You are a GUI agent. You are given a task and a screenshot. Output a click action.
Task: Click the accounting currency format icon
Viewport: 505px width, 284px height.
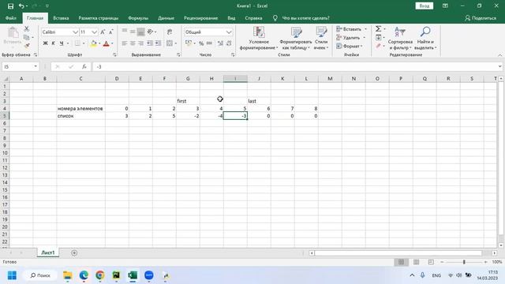point(189,43)
